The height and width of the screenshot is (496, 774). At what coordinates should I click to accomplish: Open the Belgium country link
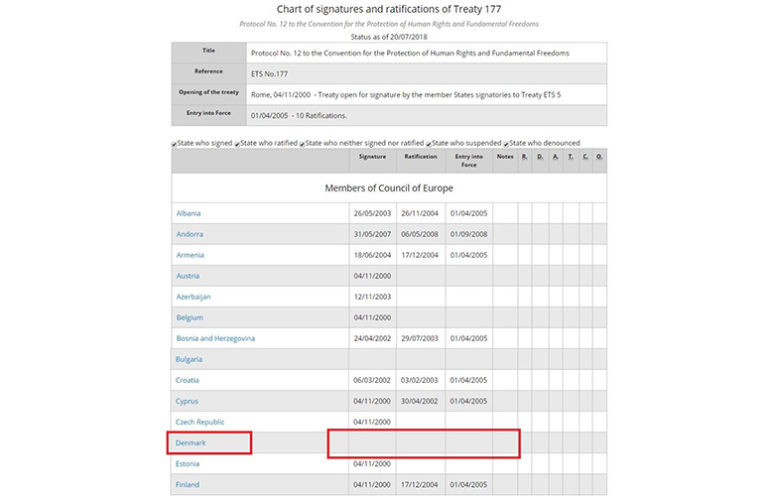pos(190,317)
